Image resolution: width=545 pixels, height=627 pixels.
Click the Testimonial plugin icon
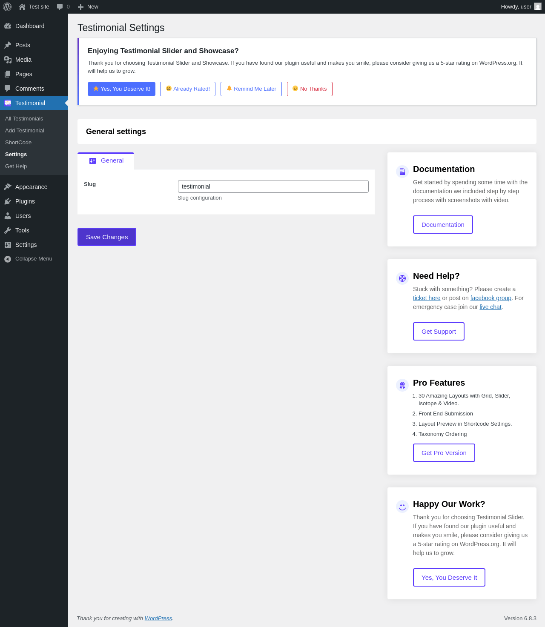[8, 103]
